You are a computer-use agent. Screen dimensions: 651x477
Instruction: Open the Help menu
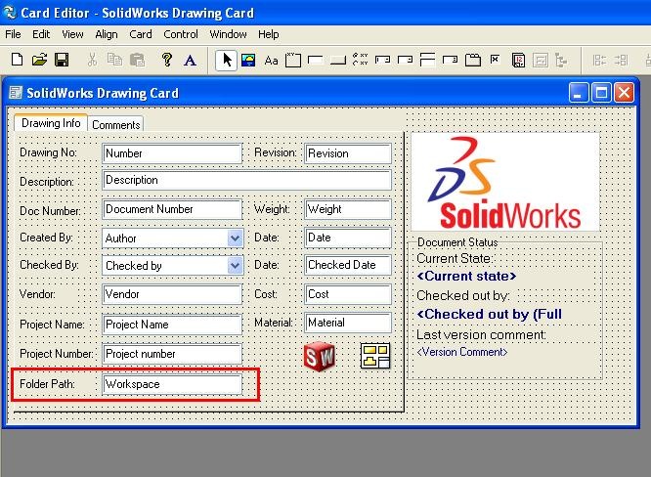click(269, 34)
